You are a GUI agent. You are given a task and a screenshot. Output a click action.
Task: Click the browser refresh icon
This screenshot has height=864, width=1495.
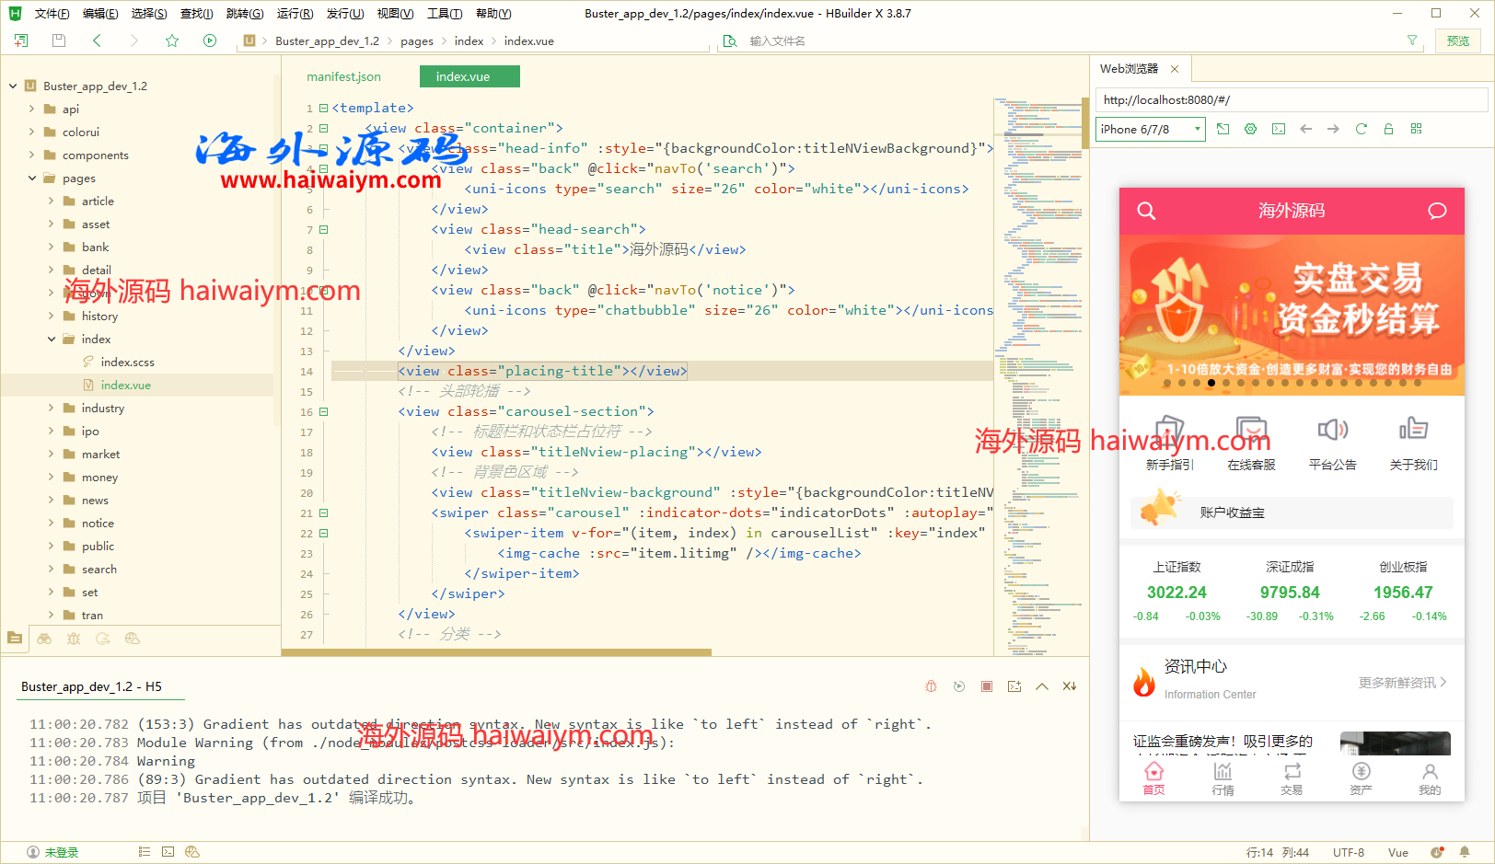(x=1361, y=129)
